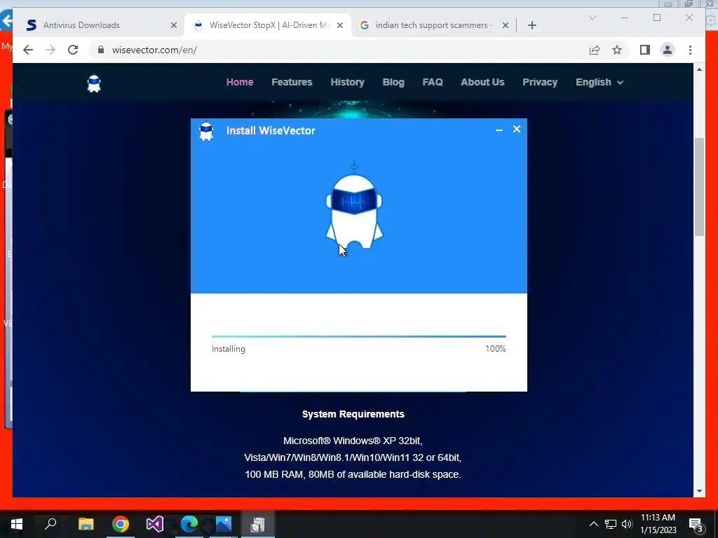This screenshot has height=538, width=718.
Task: Click the installing progress bar
Action: click(358, 337)
